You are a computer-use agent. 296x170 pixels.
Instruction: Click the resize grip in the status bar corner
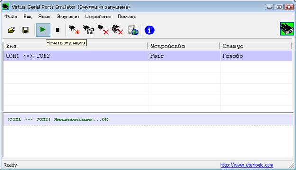(292, 166)
